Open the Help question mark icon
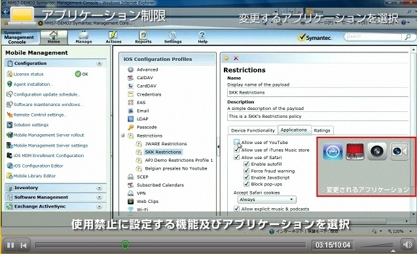This screenshot has width=417, height=254. [202, 37]
